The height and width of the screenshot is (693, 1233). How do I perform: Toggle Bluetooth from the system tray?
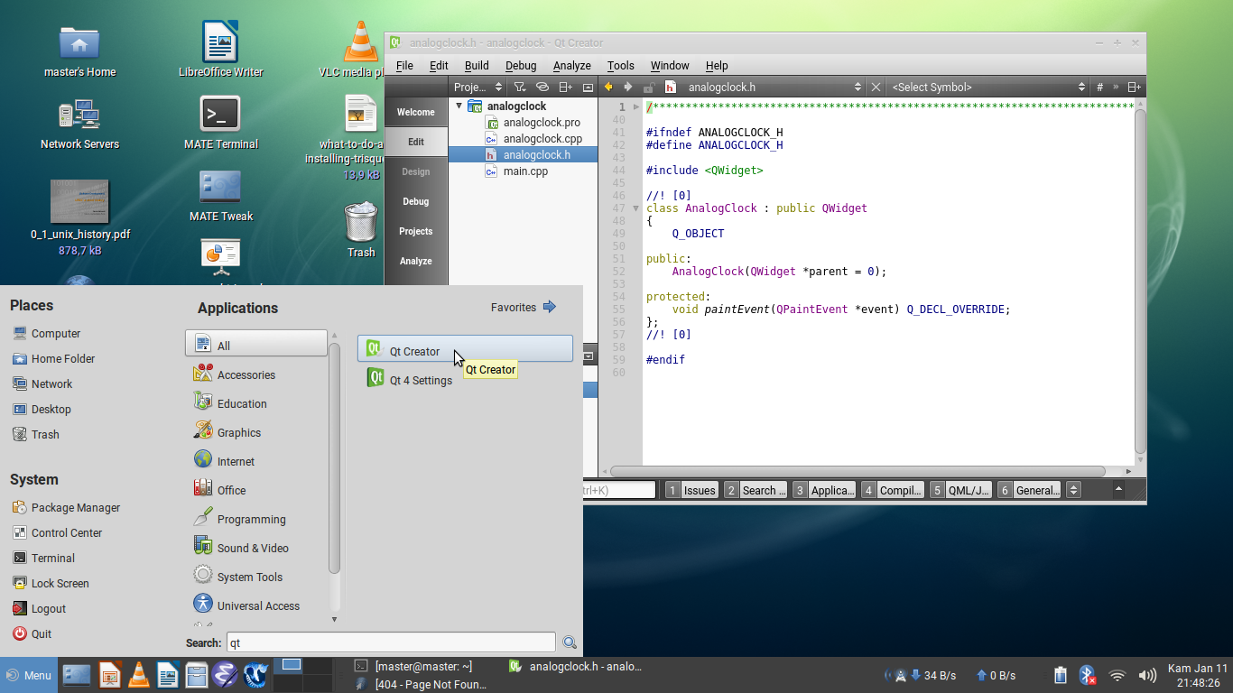point(1089,674)
